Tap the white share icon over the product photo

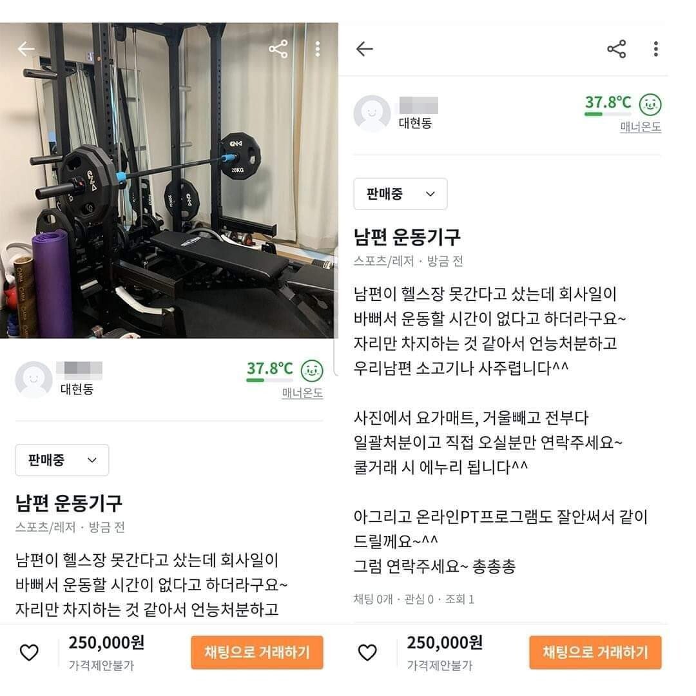[278, 49]
